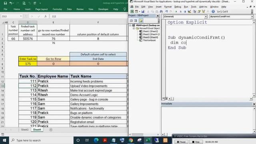Select yellow cell with task number 175
Viewport: 256px width, 144px height.
pyautogui.click(x=28, y=64)
